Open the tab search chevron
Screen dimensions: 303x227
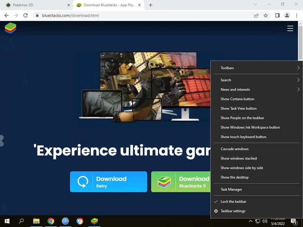[x=255, y=4]
